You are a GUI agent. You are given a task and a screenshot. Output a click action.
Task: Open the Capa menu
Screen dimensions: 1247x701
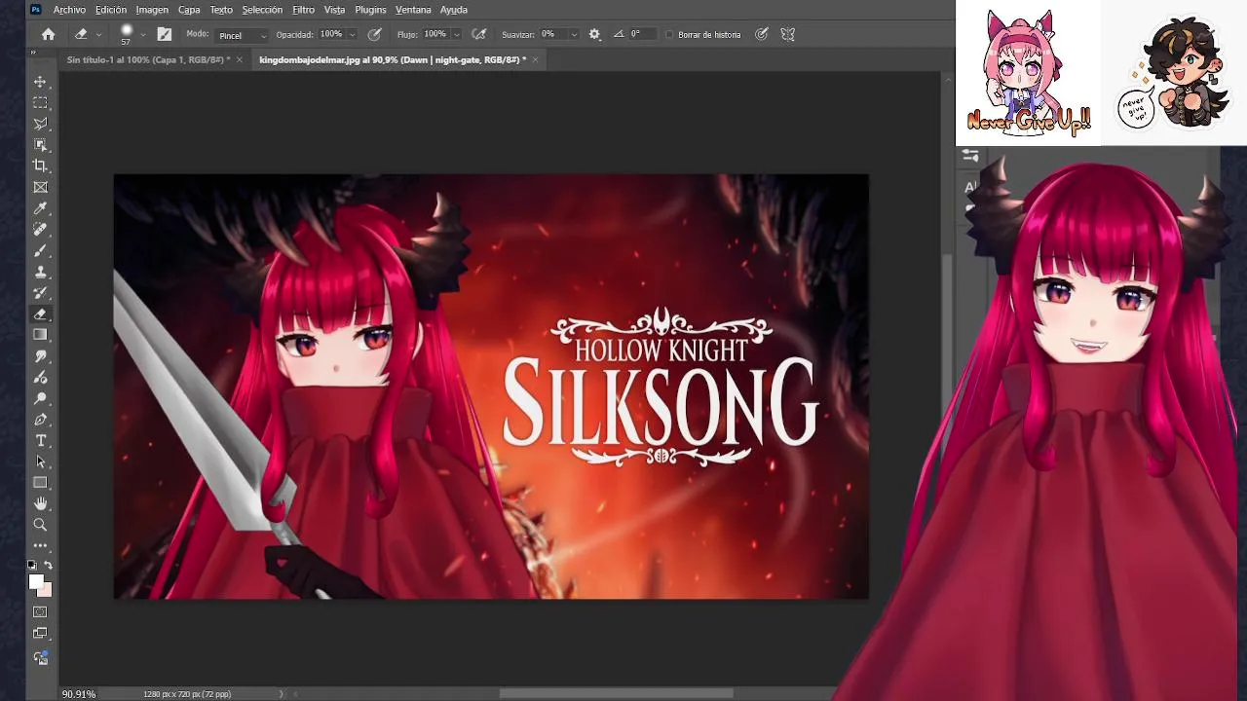(189, 10)
